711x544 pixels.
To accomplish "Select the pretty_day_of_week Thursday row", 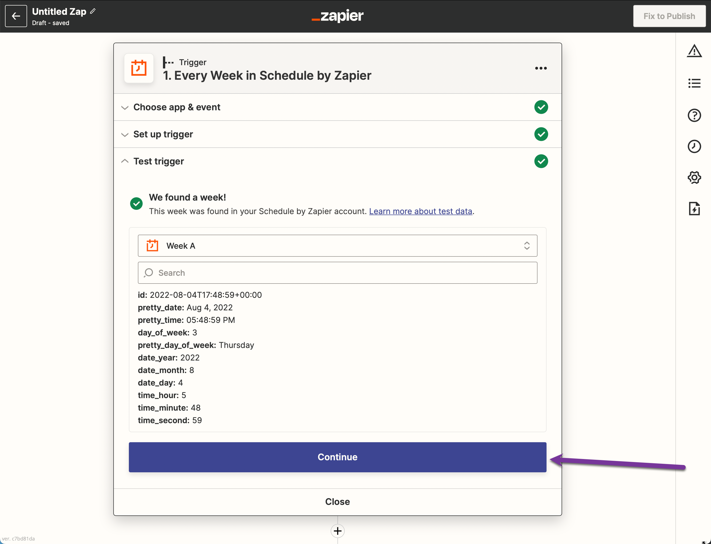I will (x=196, y=345).
